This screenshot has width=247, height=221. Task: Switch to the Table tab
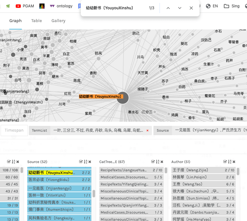point(37,21)
